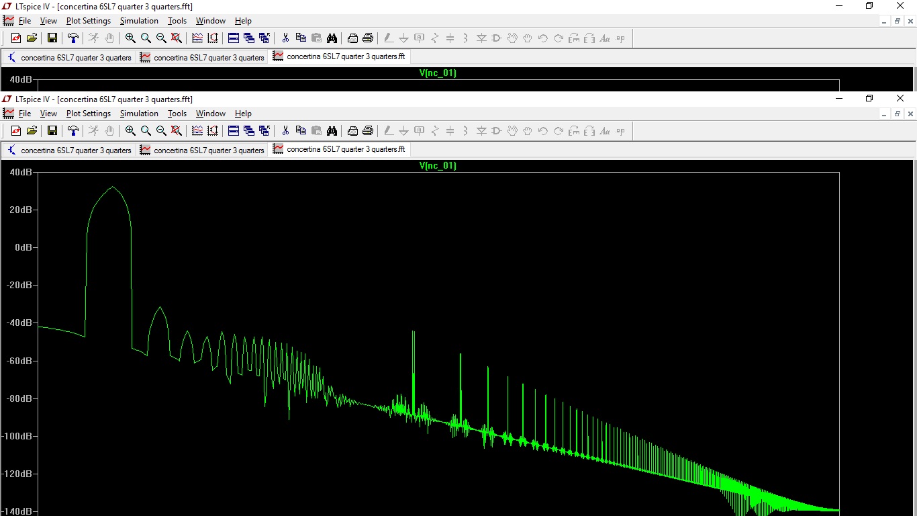This screenshot has height=516, width=917.
Task: Zoom in with plus magnifier, front window
Action: pos(130,131)
